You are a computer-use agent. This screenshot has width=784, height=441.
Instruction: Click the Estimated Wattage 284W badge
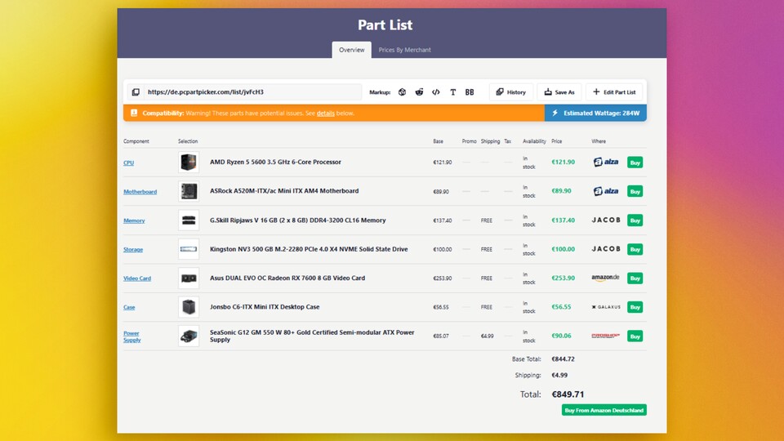click(x=595, y=113)
